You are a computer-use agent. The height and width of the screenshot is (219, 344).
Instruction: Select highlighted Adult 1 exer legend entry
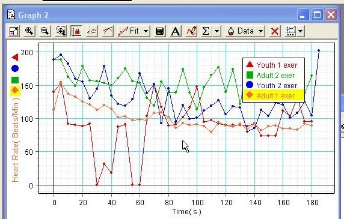tap(274, 95)
